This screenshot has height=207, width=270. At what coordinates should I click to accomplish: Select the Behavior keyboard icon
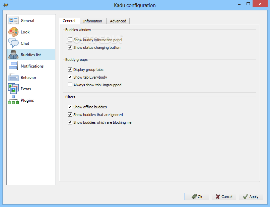click(13, 77)
